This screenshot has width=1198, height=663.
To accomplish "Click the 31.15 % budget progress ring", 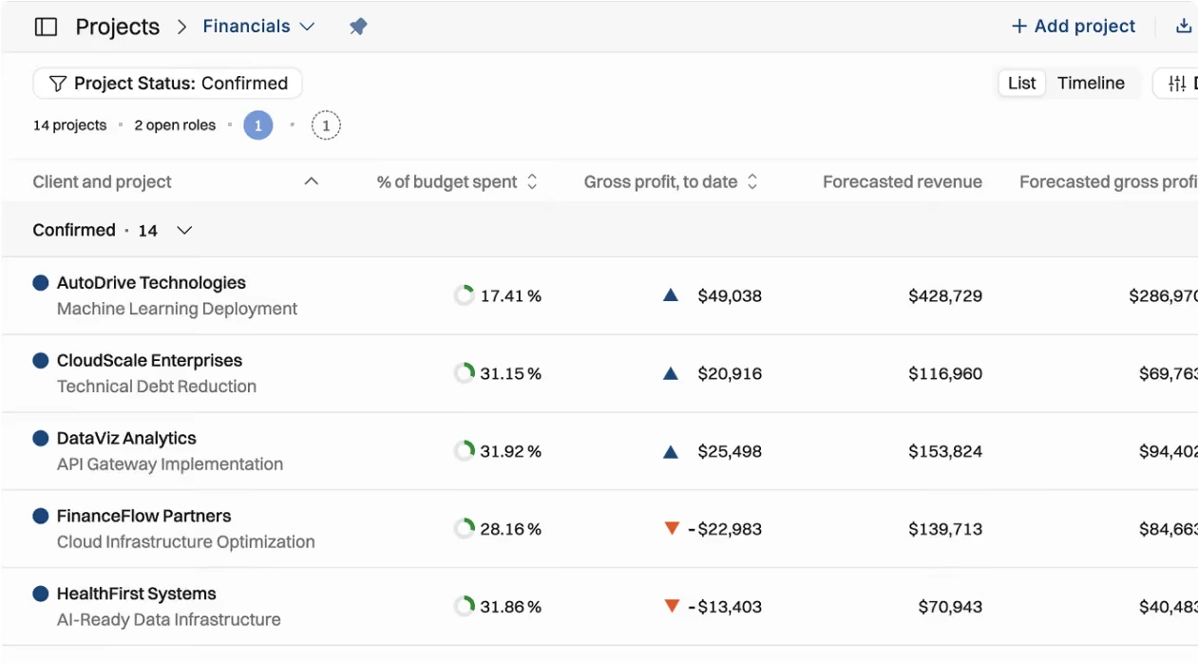I will [x=464, y=373].
